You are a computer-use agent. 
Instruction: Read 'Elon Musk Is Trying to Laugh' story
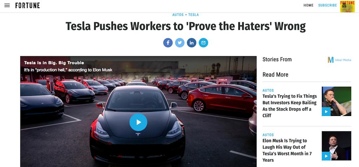click(x=287, y=150)
